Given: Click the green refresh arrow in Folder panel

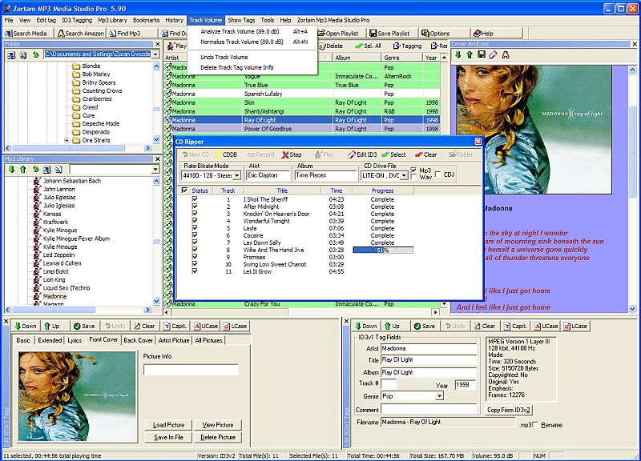Looking at the screenshot, I should point(36,54).
